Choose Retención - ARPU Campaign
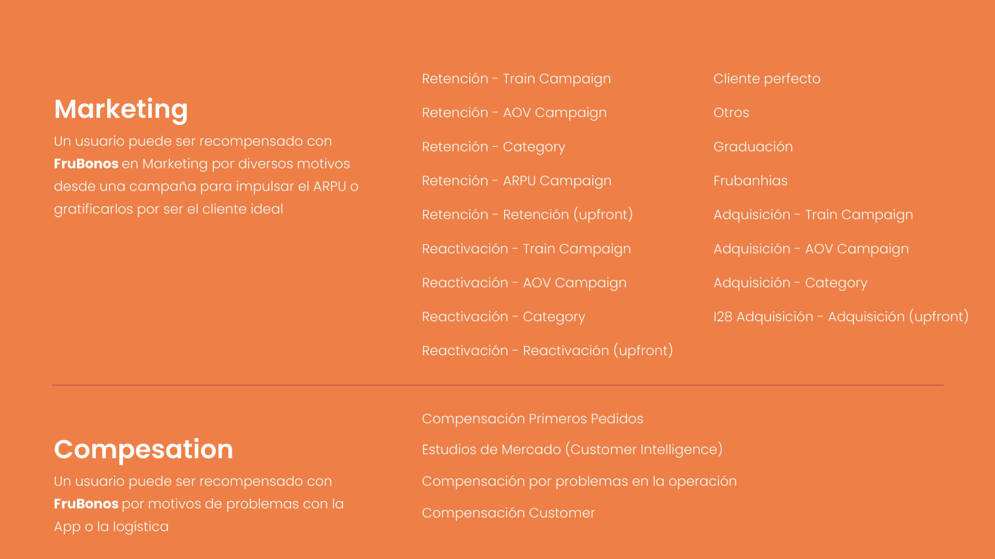The width and height of the screenshot is (995, 559). coord(517,181)
